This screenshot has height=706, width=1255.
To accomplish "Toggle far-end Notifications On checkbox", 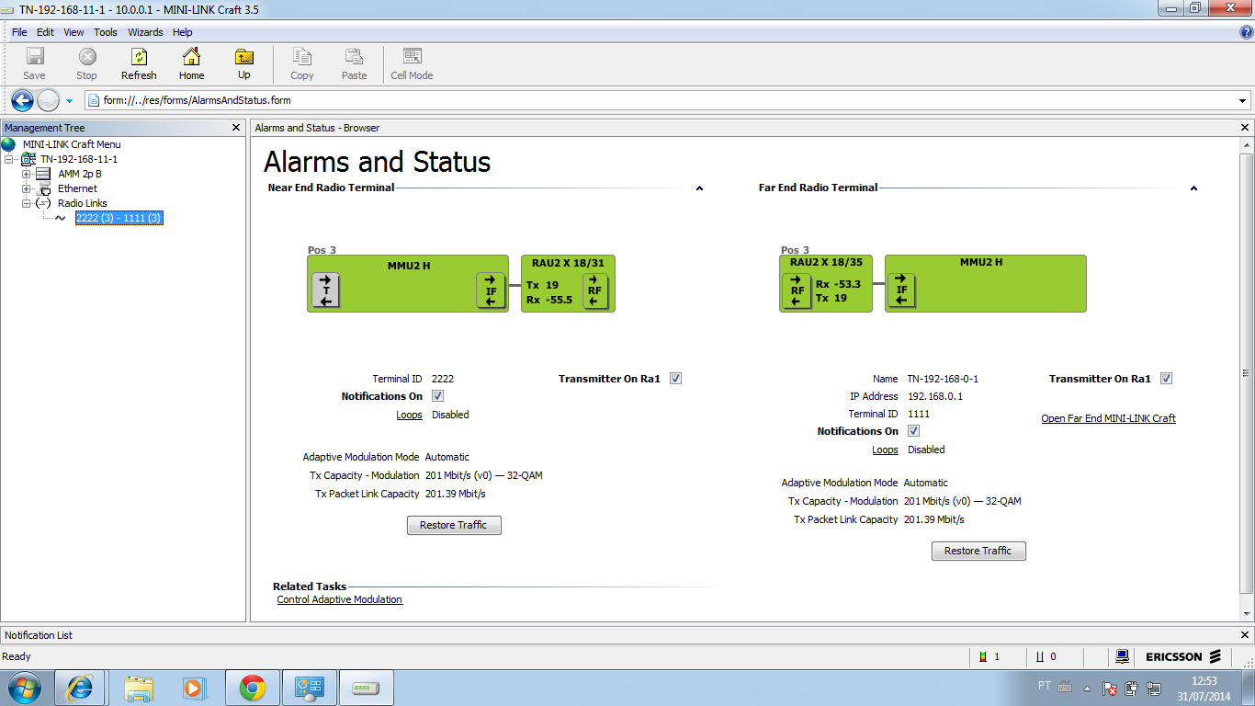I will coord(913,431).
